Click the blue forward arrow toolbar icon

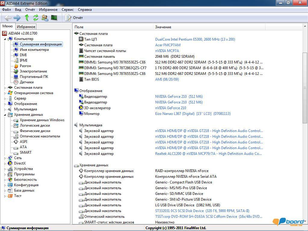coord(17,18)
